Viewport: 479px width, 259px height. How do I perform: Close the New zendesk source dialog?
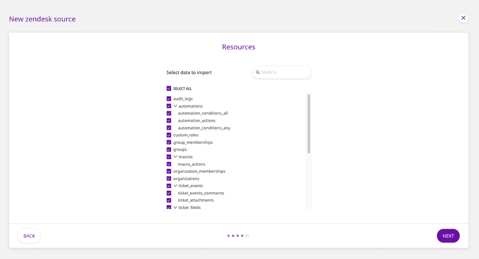464,18
